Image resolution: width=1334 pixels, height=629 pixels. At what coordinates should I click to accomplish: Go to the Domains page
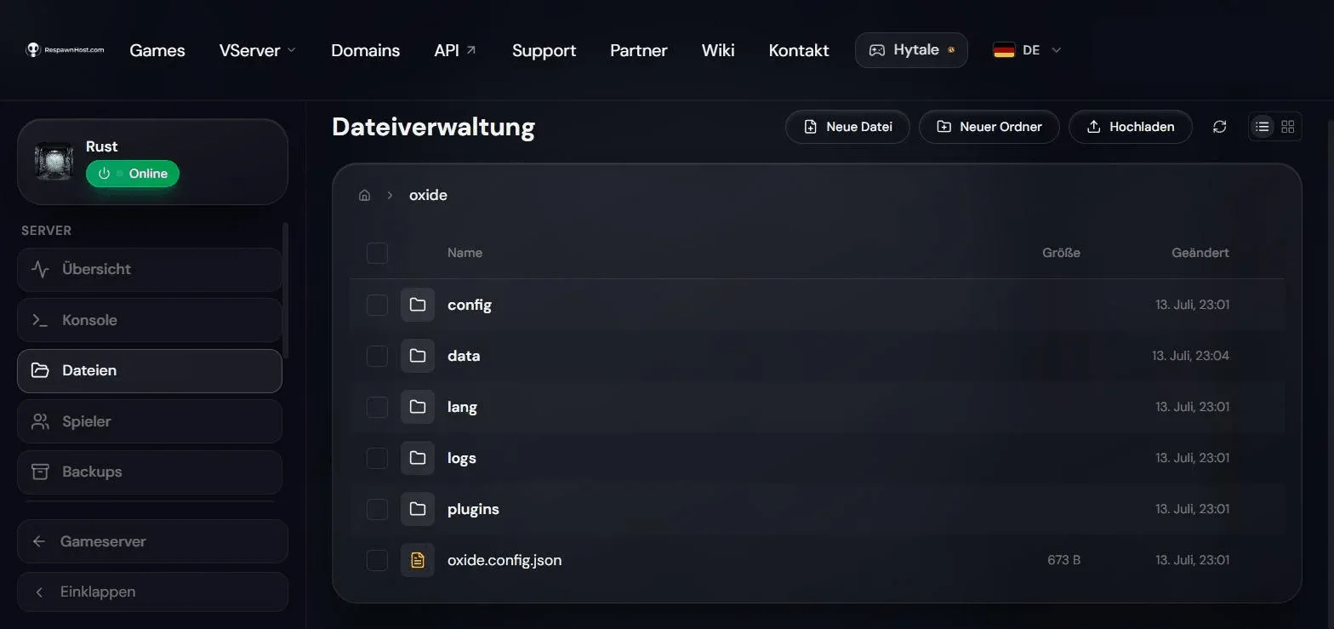[365, 50]
